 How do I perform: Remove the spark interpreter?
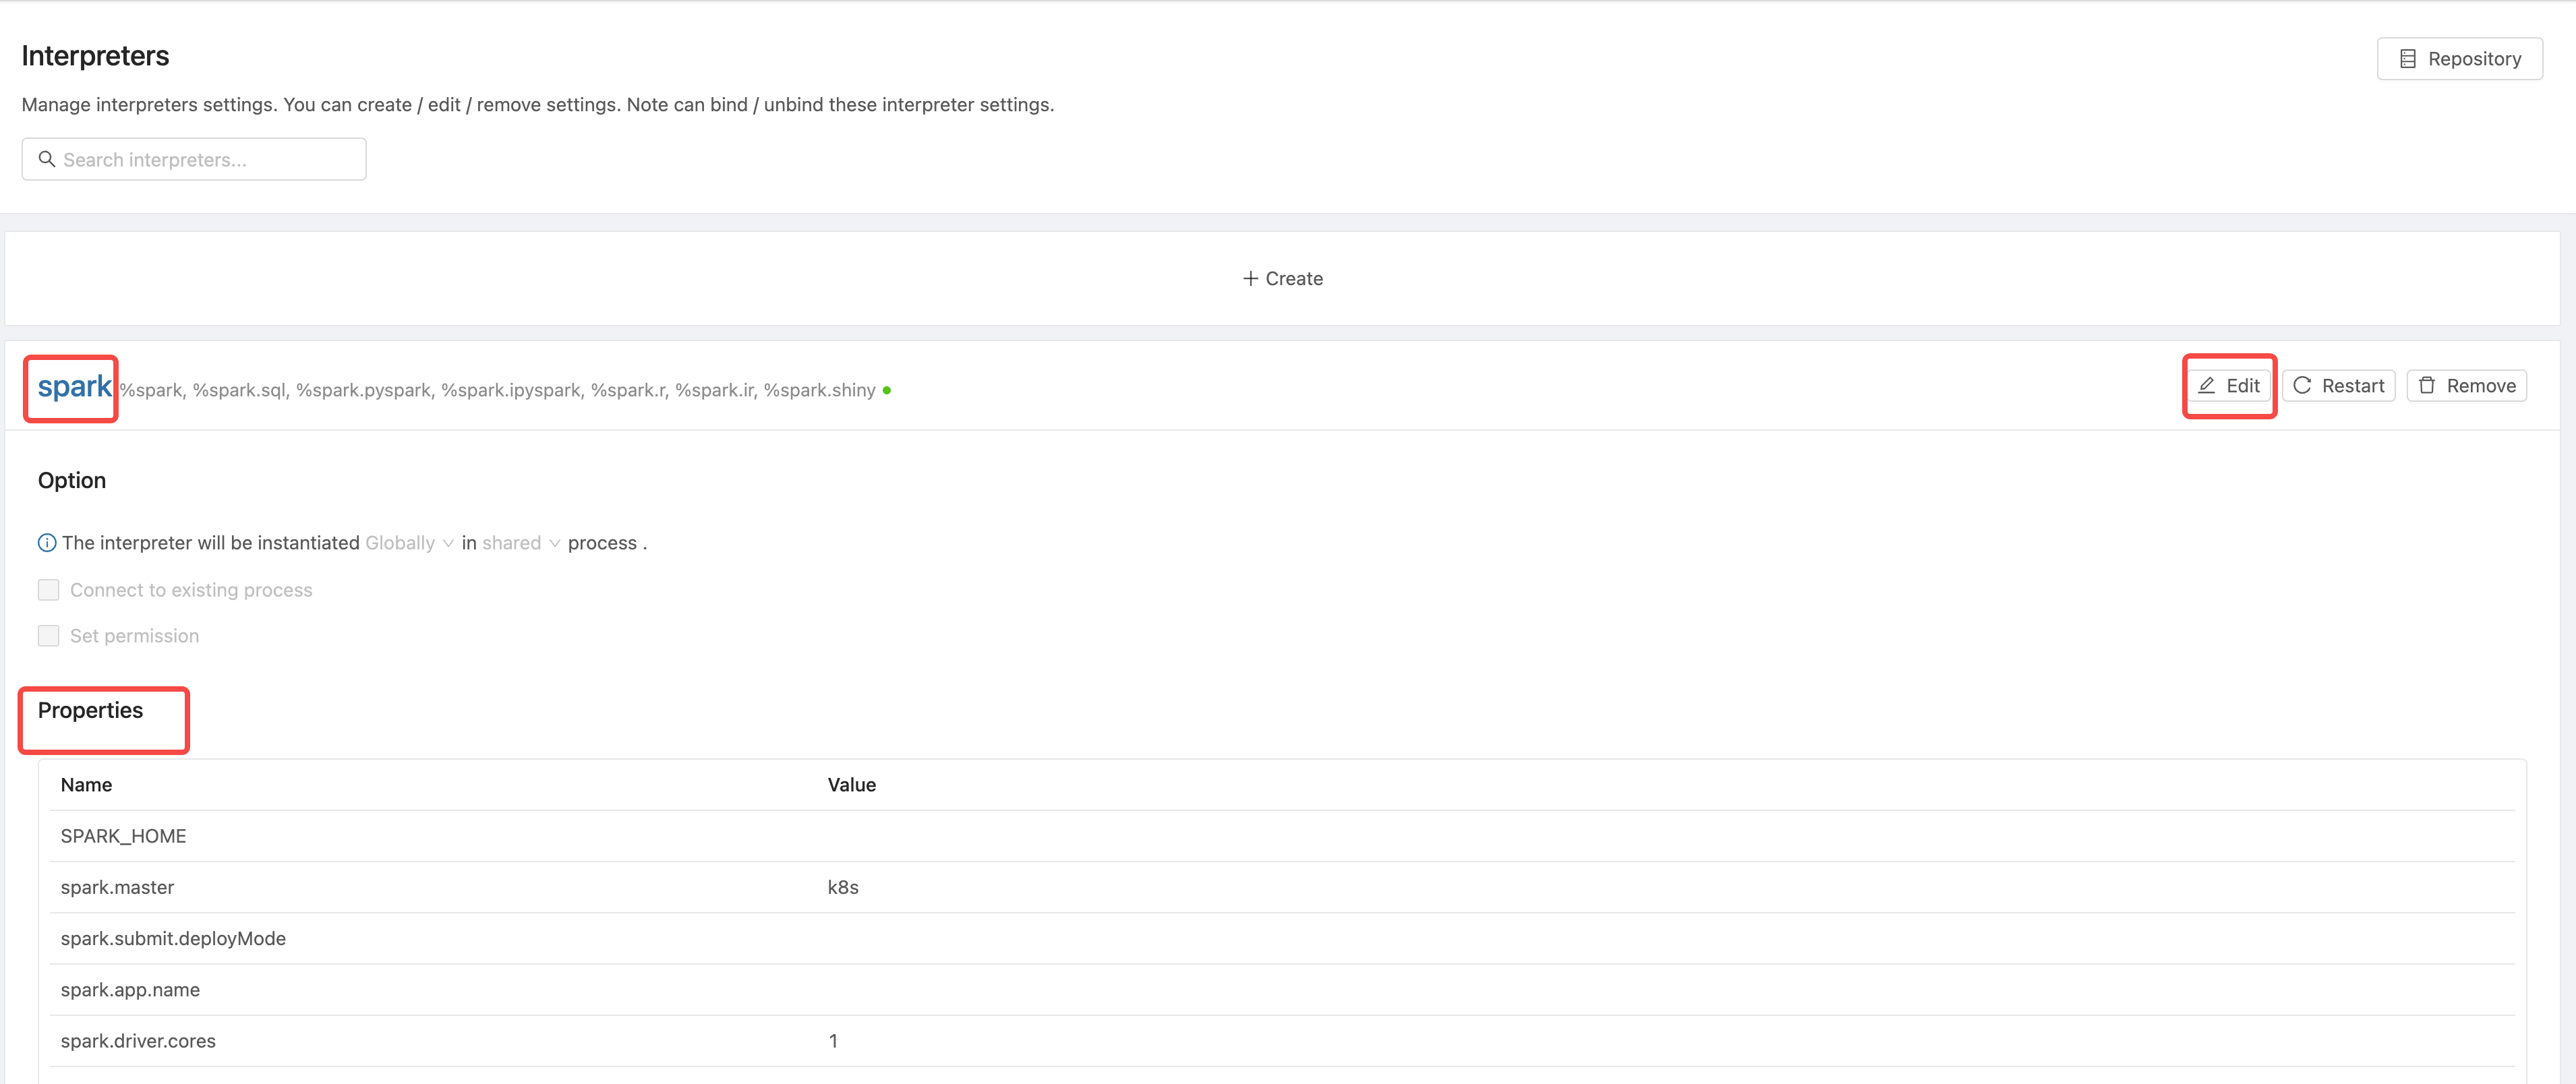[2466, 386]
